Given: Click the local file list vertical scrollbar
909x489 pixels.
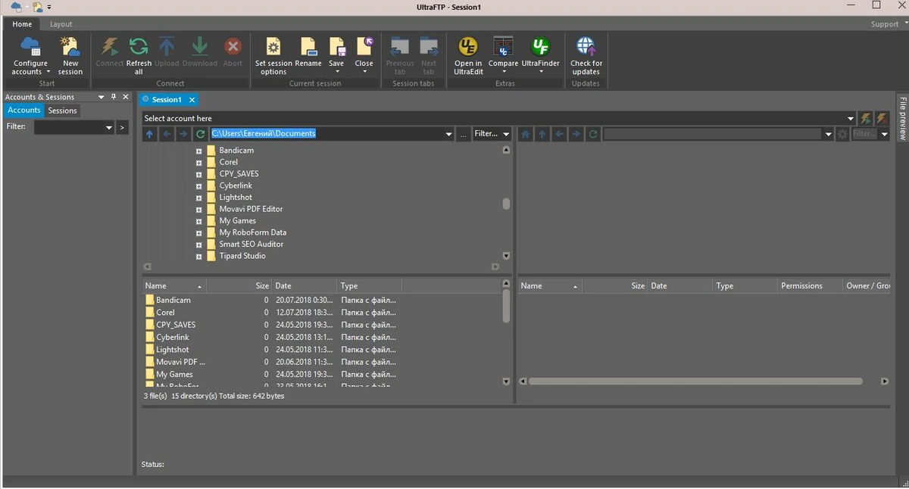Looking at the screenshot, I should pyautogui.click(x=506, y=306).
